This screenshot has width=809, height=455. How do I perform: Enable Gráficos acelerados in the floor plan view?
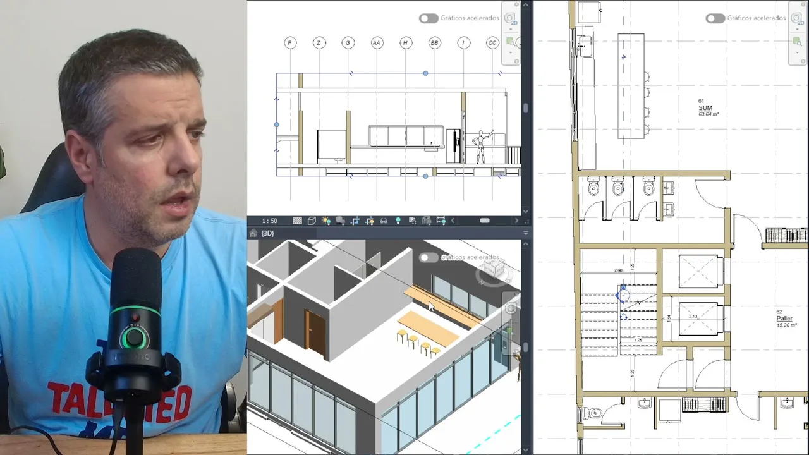[715, 18]
